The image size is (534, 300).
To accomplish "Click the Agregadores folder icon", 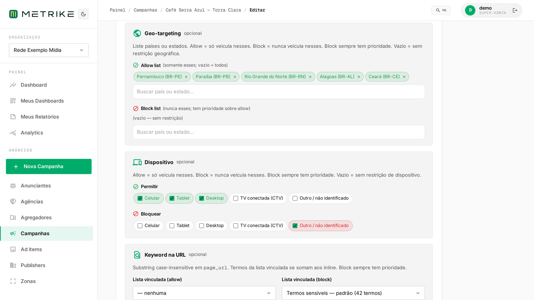I will tap(13, 217).
